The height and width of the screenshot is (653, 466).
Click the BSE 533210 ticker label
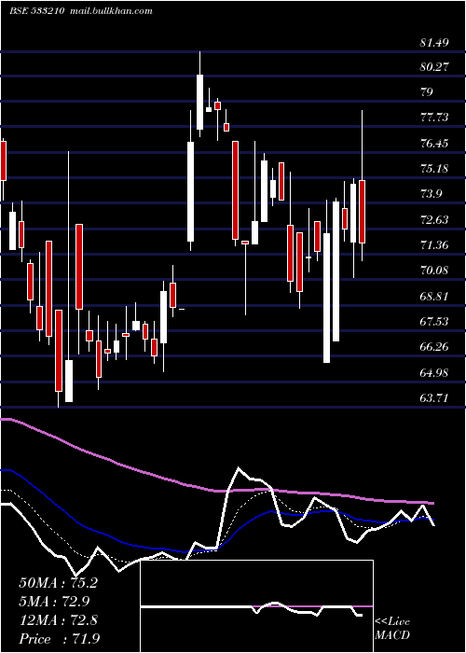(x=36, y=11)
